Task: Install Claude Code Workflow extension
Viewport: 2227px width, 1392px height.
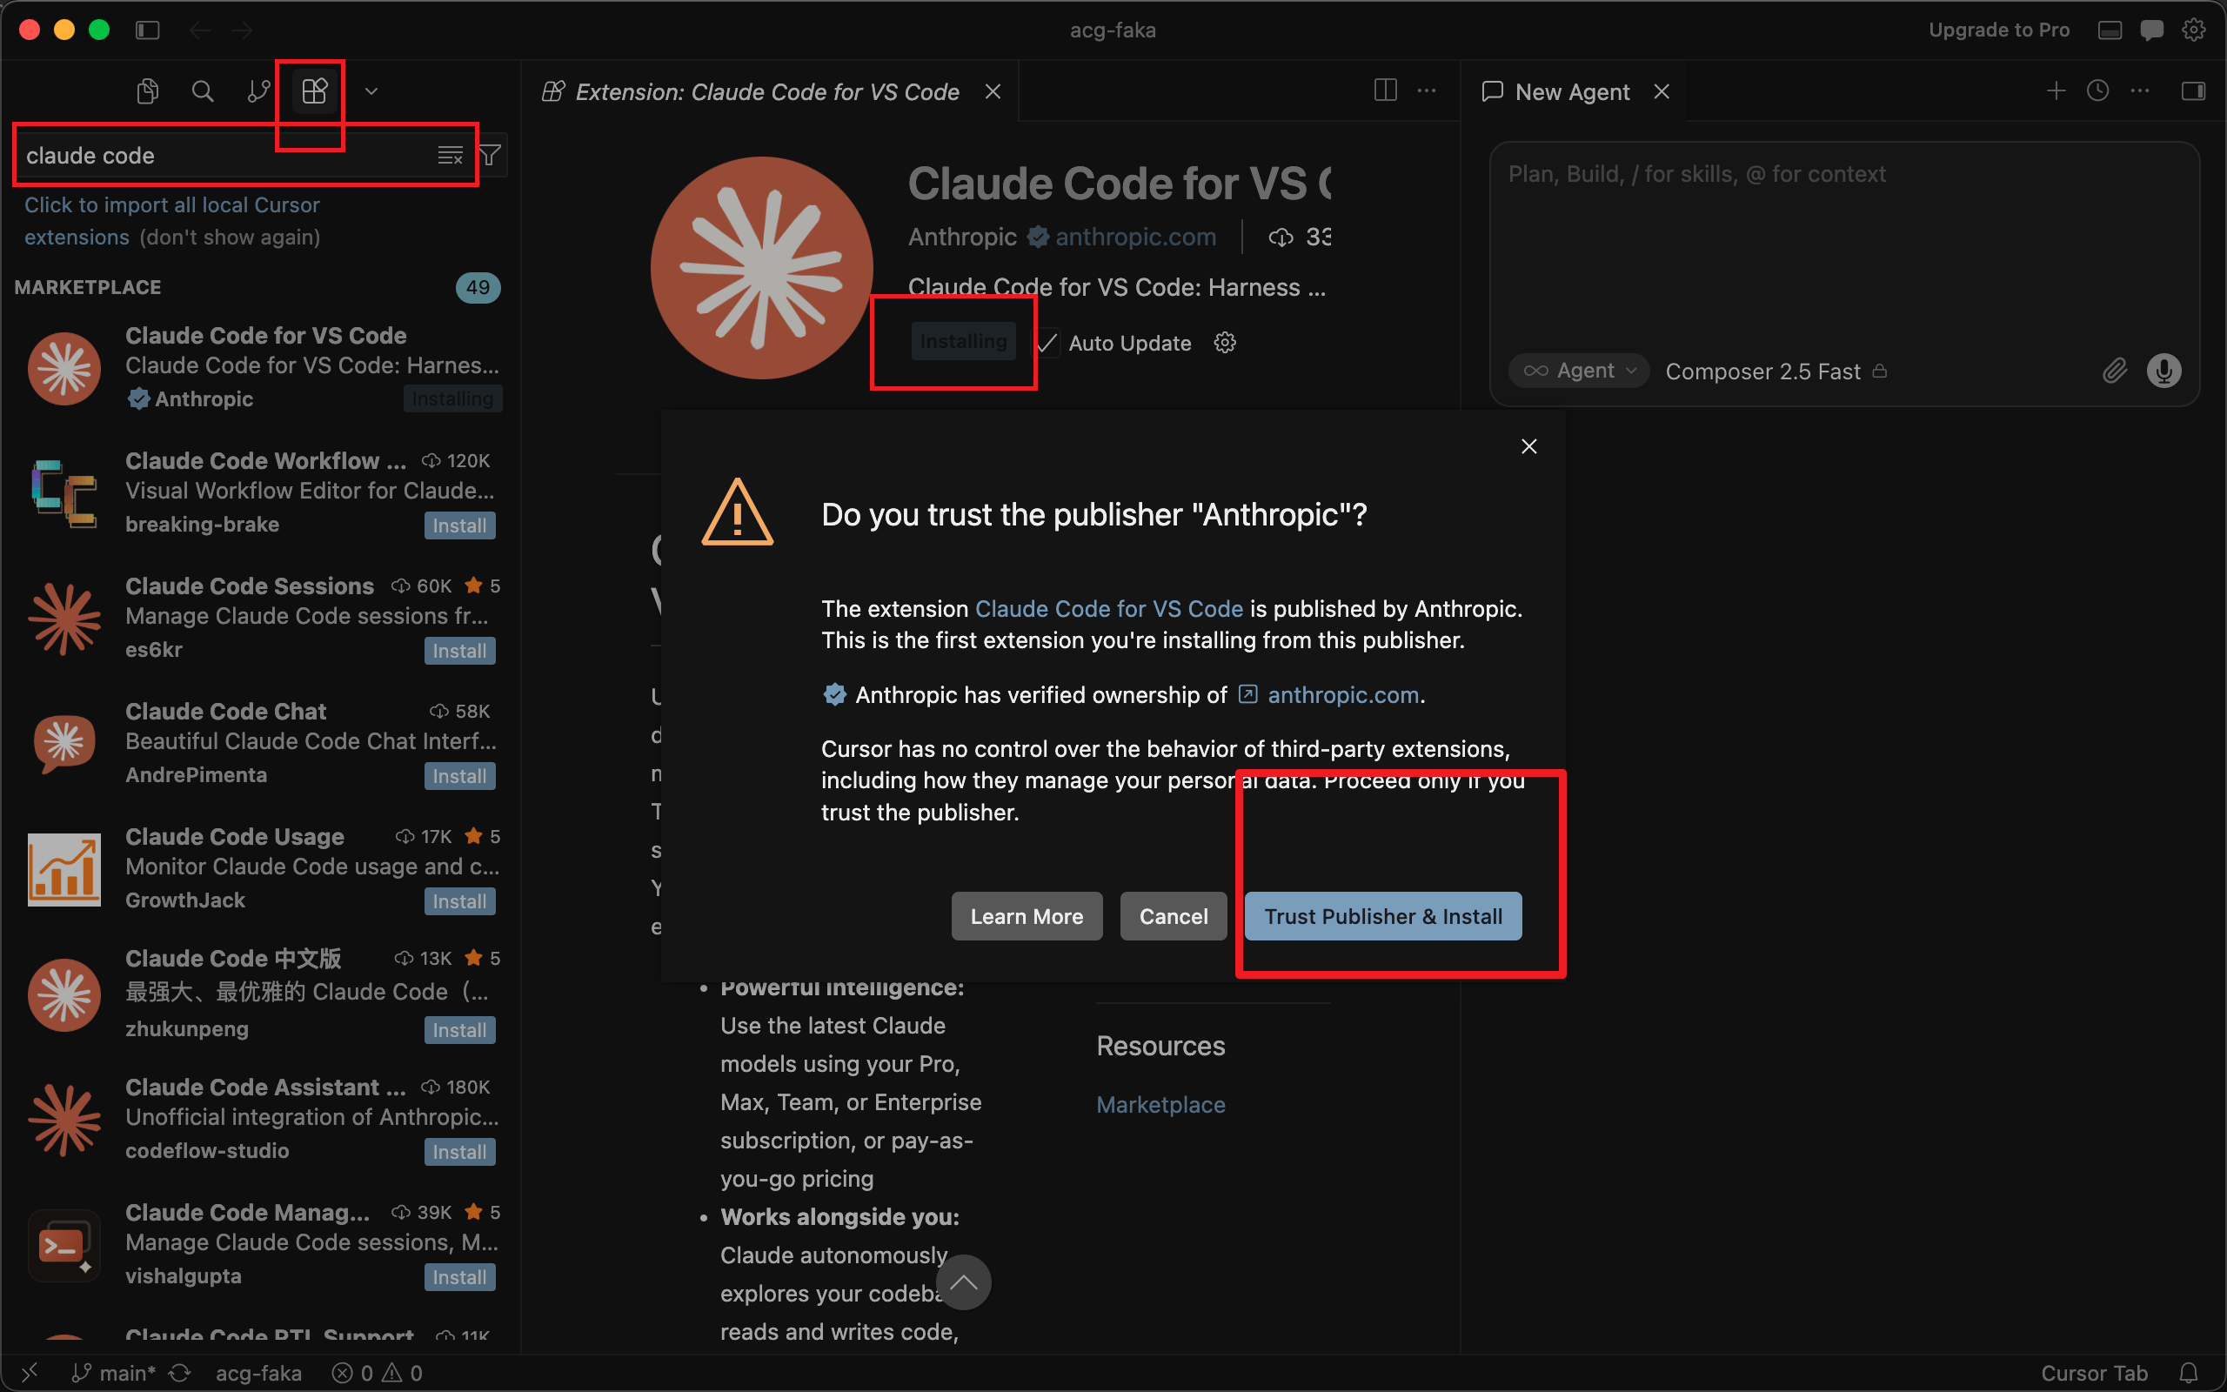Action: (x=459, y=525)
